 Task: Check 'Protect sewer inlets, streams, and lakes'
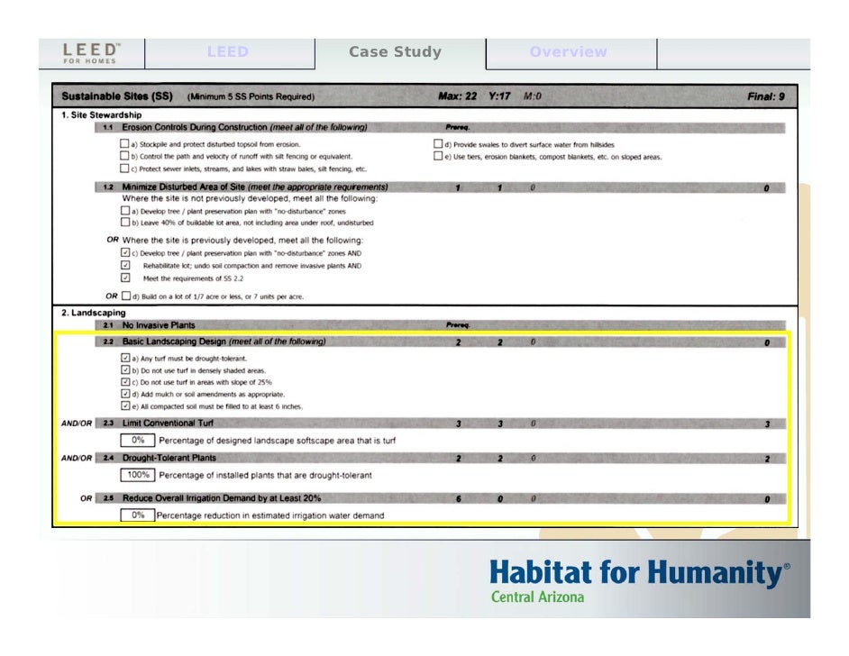click(124, 169)
